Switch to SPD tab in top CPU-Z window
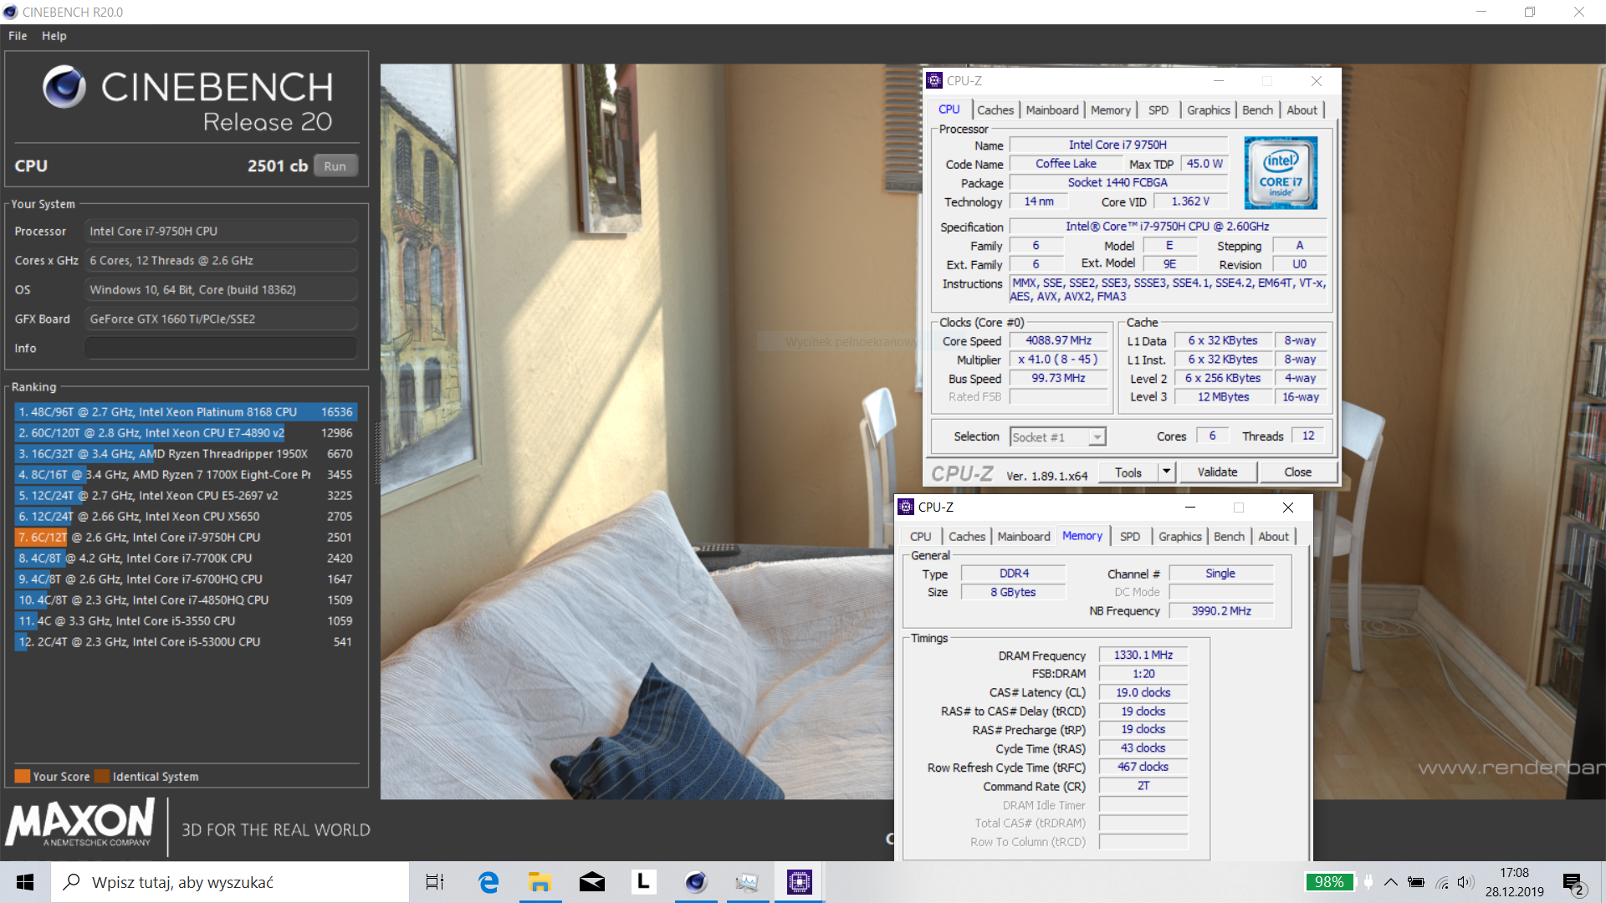1606x903 pixels. pyautogui.click(x=1158, y=110)
